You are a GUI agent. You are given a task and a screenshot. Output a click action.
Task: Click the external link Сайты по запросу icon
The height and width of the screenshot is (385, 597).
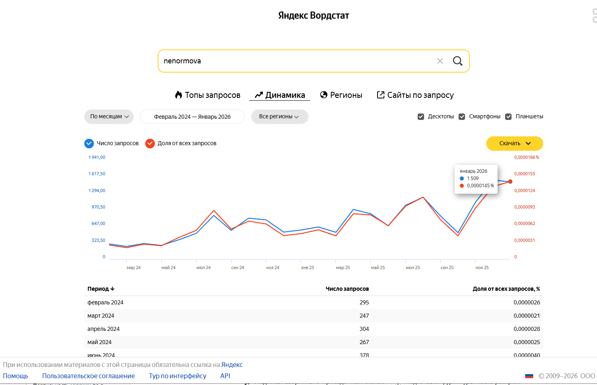pyautogui.click(x=381, y=95)
